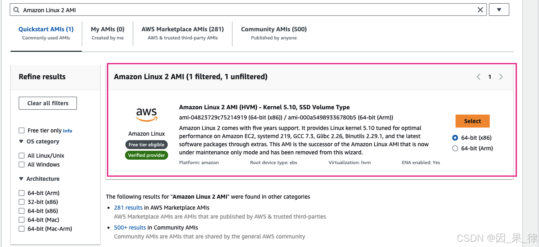Screen dimensions: 539x247
Task: Open 281 results in Marketplace link
Action: pyautogui.click(x=128, y=208)
